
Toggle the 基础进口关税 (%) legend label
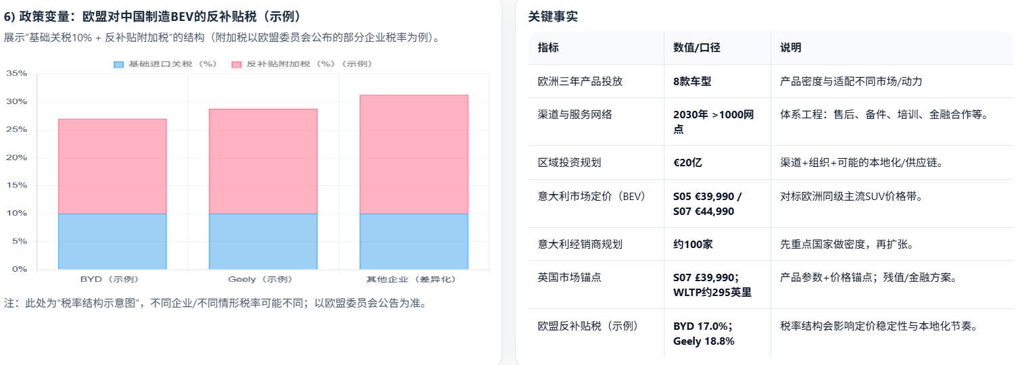172,64
